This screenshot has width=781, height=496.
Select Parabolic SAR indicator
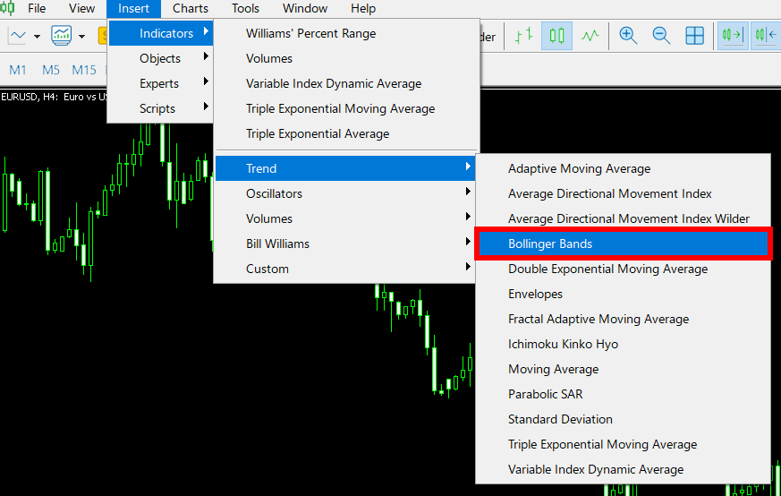tap(545, 394)
